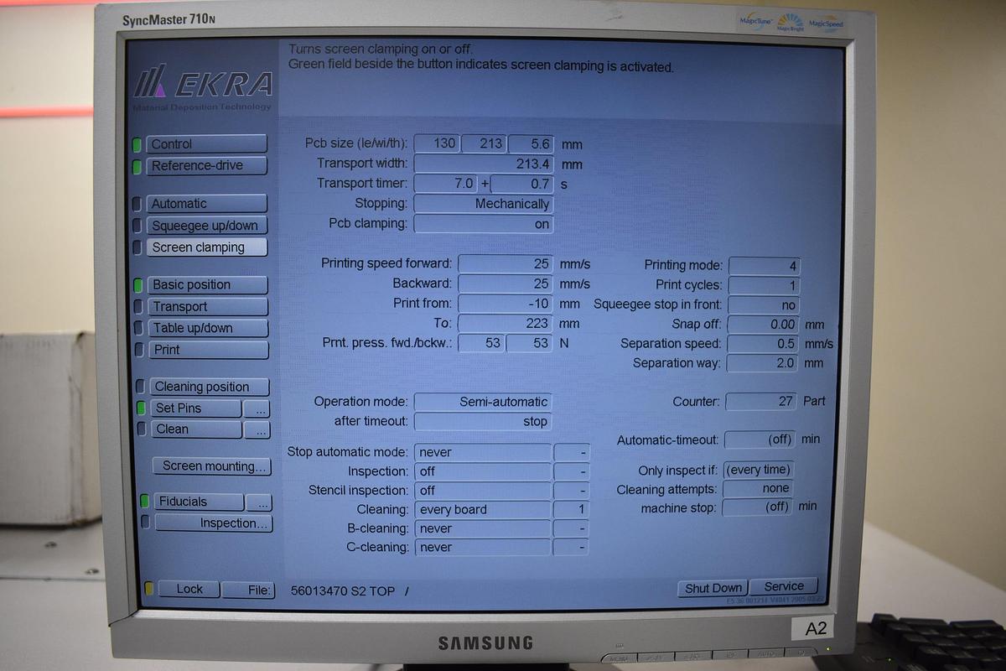Change after timeout stop field
This screenshot has height=671, width=1006.
coord(484,421)
